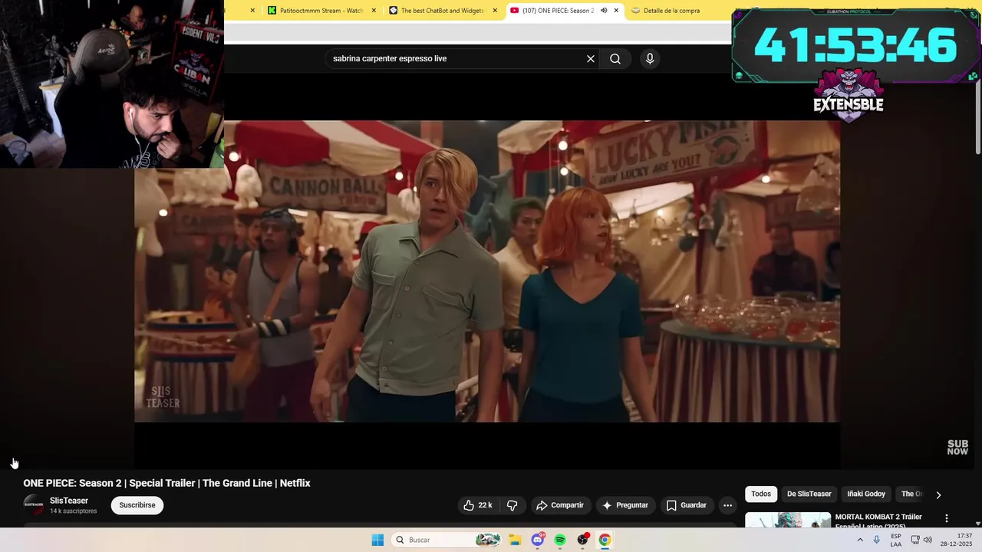Click Guardar to save video

[x=687, y=505]
